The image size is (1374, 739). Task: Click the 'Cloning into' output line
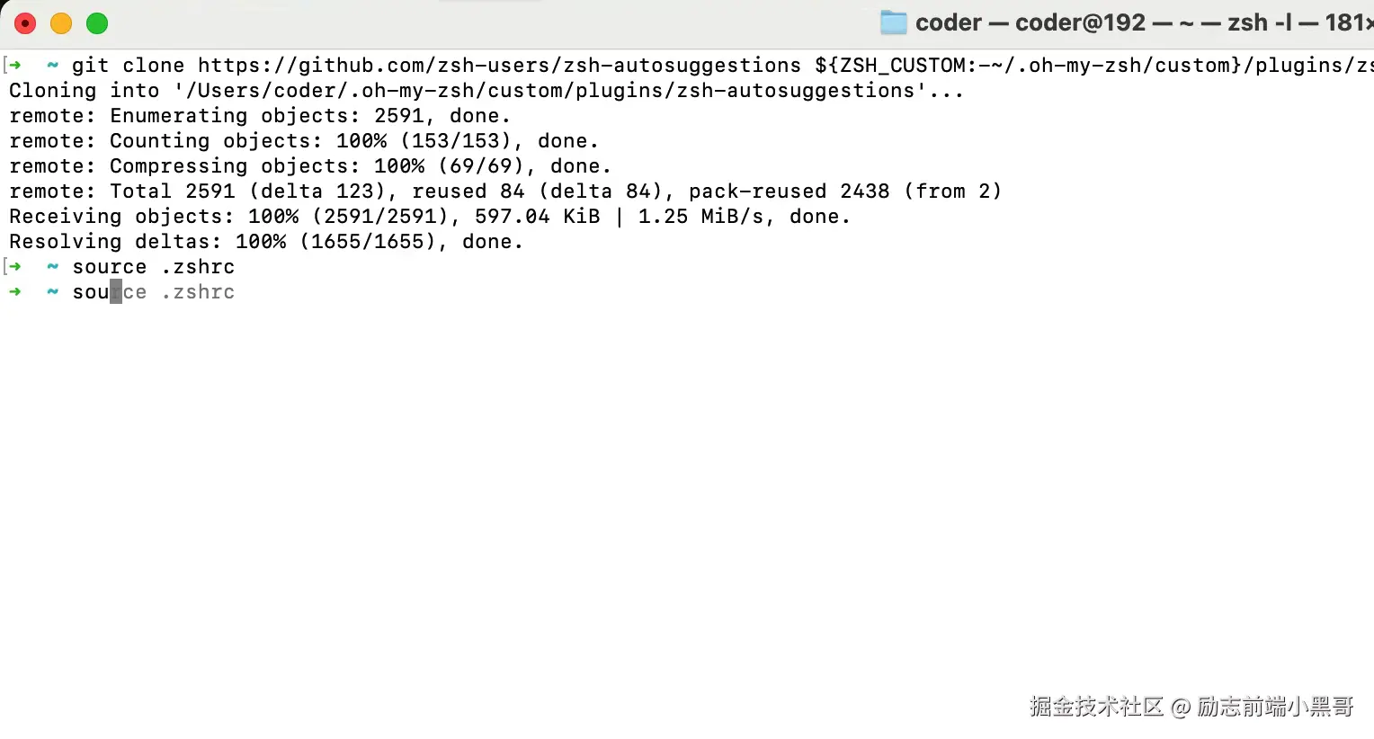click(x=486, y=91)
